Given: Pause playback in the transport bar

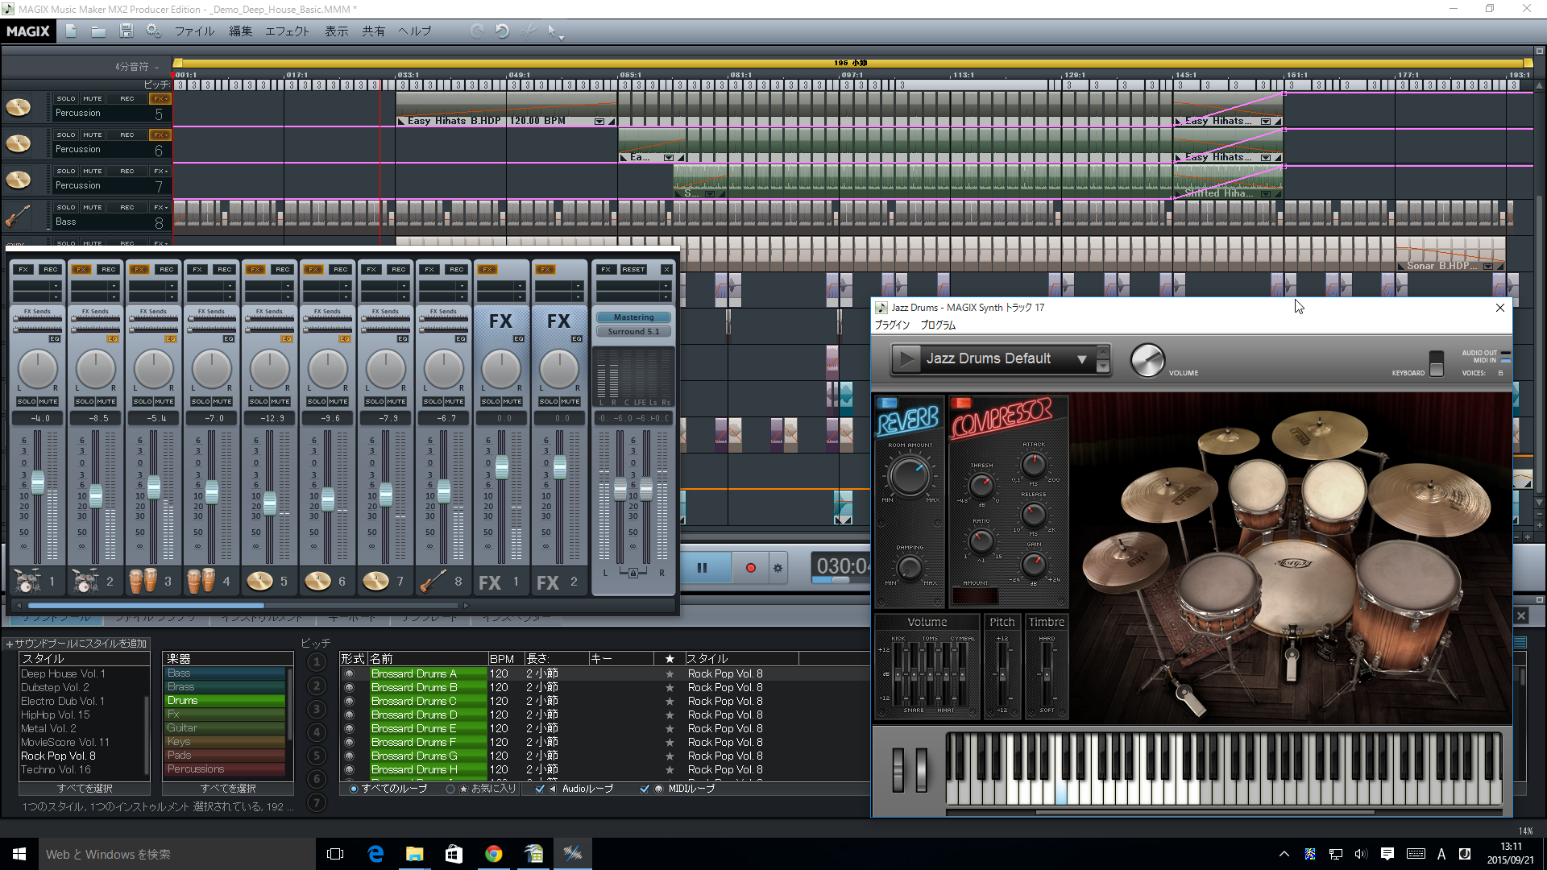Looking at the screenshot, I should click(702, 567).
